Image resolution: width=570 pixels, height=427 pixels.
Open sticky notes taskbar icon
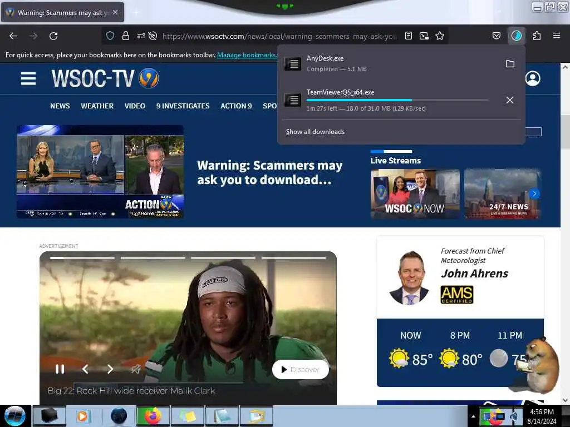pyautogui.click(x=188, y=416)
